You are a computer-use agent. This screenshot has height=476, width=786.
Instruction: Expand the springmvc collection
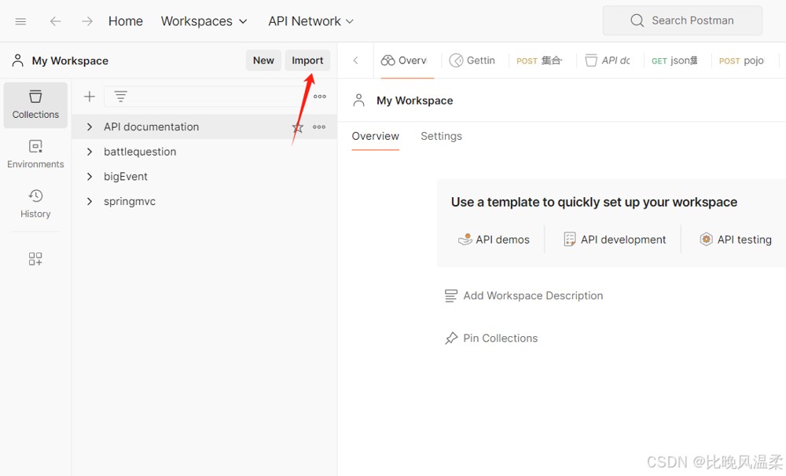coord(90,201)
